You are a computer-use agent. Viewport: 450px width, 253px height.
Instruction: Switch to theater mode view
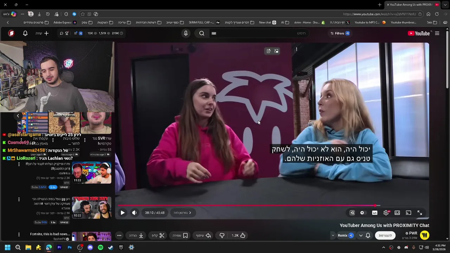[x=397, y=213]
